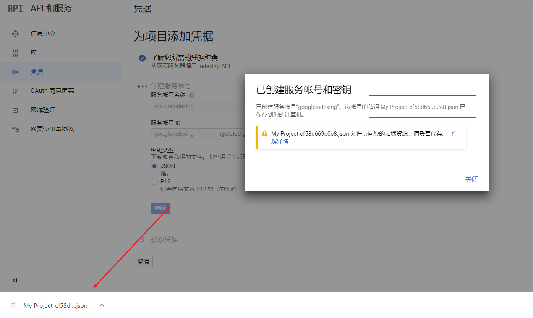
Task: Click the API 和服务 logo icon
Action: tap(15, 8)
